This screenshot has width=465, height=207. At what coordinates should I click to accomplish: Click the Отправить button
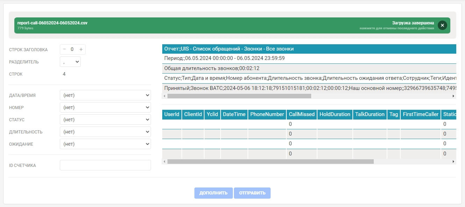[x=252, y=193]
